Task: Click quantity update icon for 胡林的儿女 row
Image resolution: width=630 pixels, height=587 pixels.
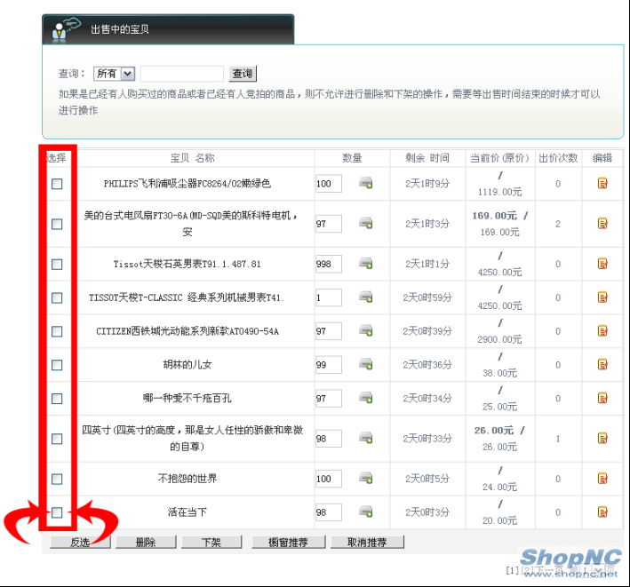Action: (365, 365)
